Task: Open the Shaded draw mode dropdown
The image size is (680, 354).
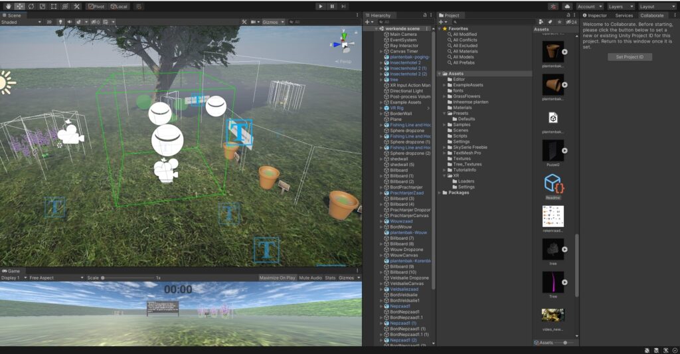Action: [x=20, y=22]
